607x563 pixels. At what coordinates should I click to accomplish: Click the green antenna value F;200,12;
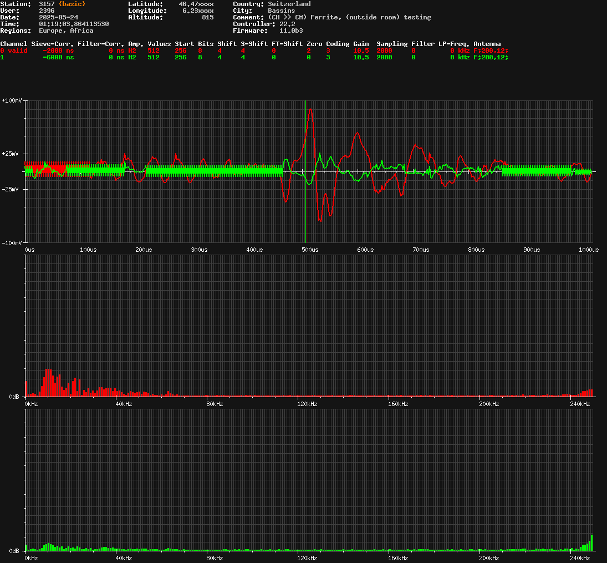pyautogui.click(x=491, y=57)
